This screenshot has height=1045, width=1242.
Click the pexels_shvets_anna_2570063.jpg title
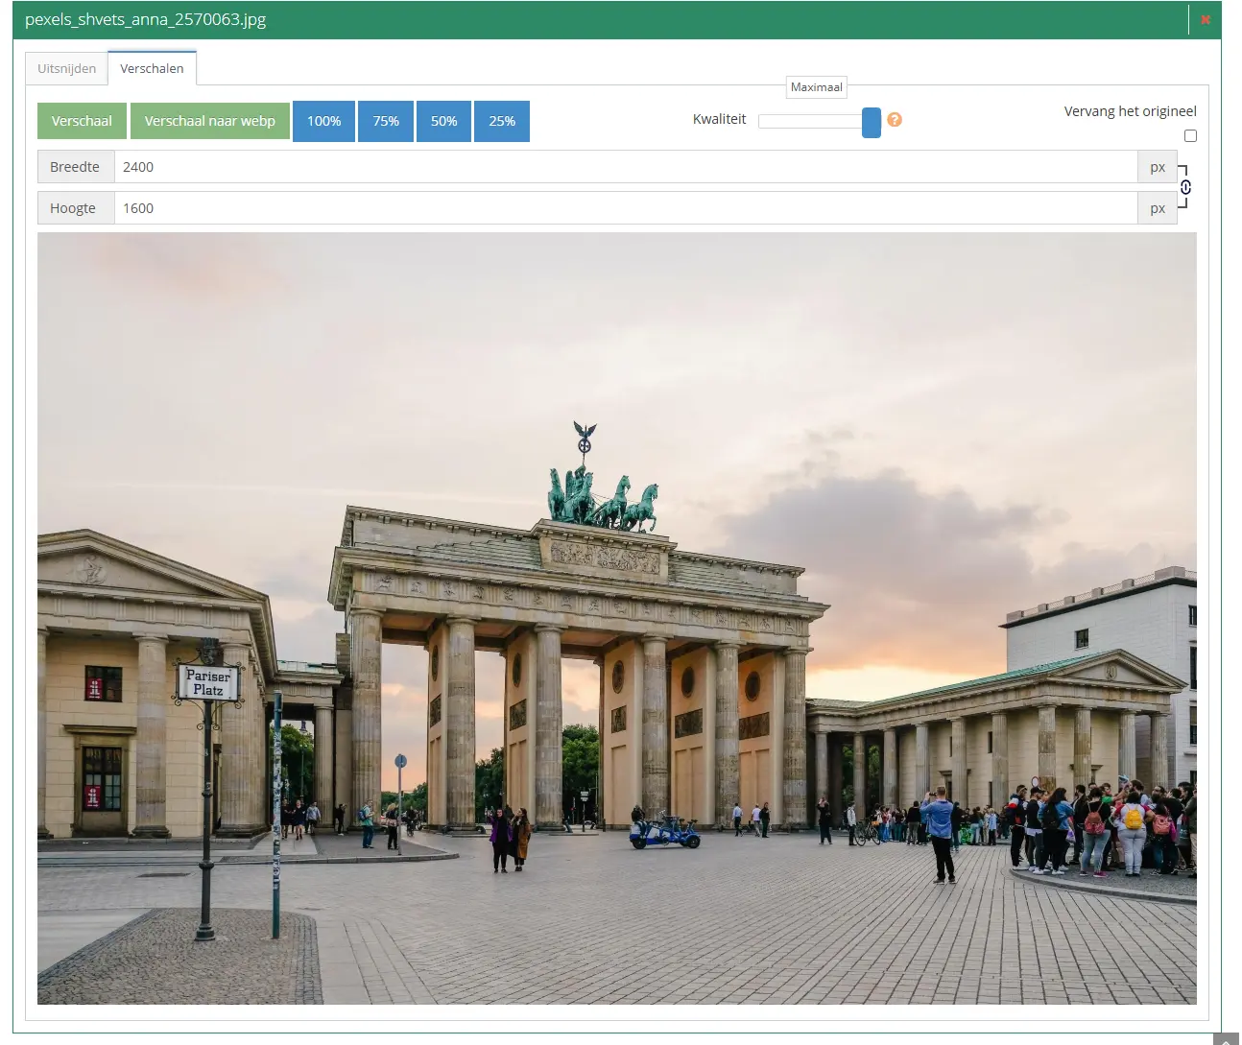pyautogui.click(x=146, y=19)
